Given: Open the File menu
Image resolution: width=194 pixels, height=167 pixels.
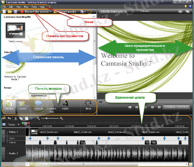Looking at the screenshot, I should point(4,7).
